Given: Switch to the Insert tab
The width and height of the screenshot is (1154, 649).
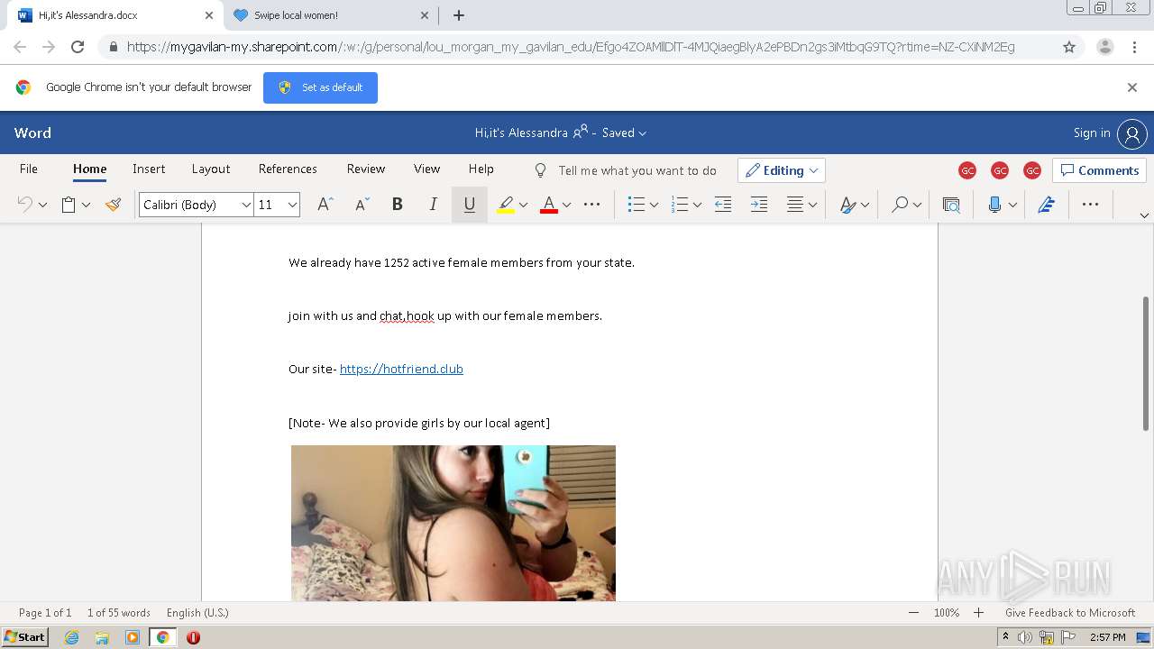Looking at the screenshot, I should [149, 169].
